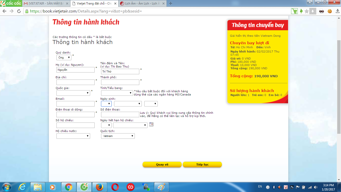Image resolution: width=341 pixels, height=192 pixels.
Task: Click the Địa chỉ address field
Action: pos(75,82)
